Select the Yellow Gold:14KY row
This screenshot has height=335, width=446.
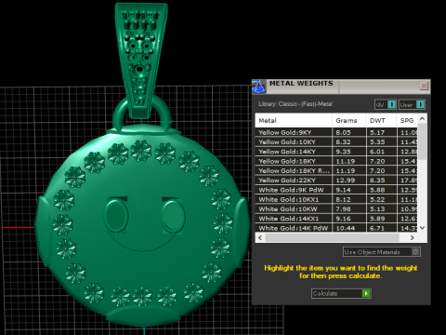click(x=336, y=152)
